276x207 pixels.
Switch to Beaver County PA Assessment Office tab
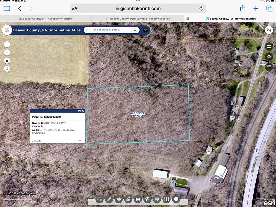coord(46,19)
